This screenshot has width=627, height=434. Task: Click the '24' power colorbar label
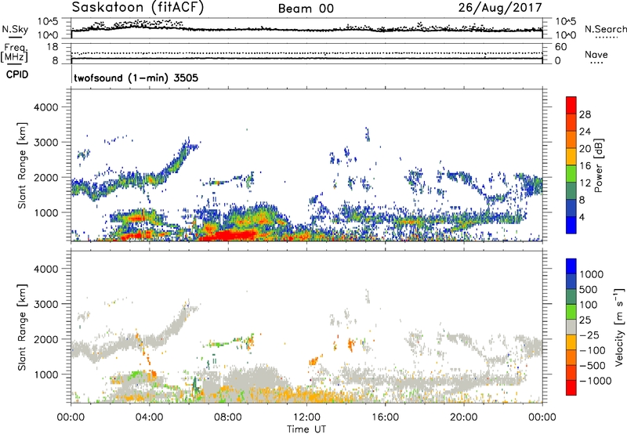(x=585, y=132)
